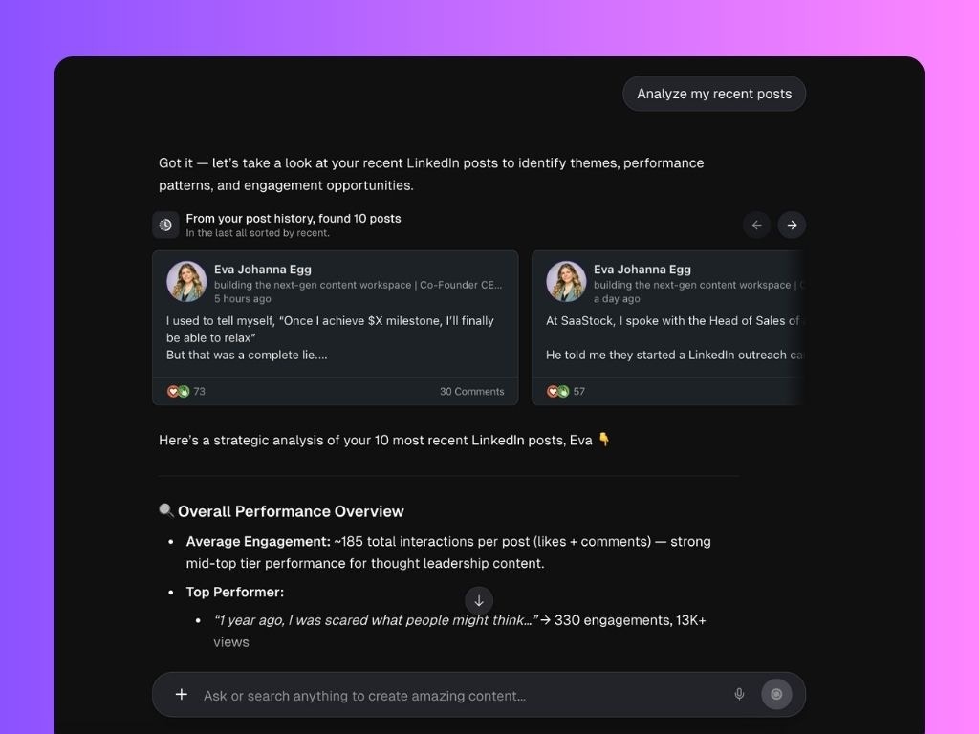The image size is (979, 734).
Task: Select the Analyze my recent posts message chip
Action: (x=714, y=93)
